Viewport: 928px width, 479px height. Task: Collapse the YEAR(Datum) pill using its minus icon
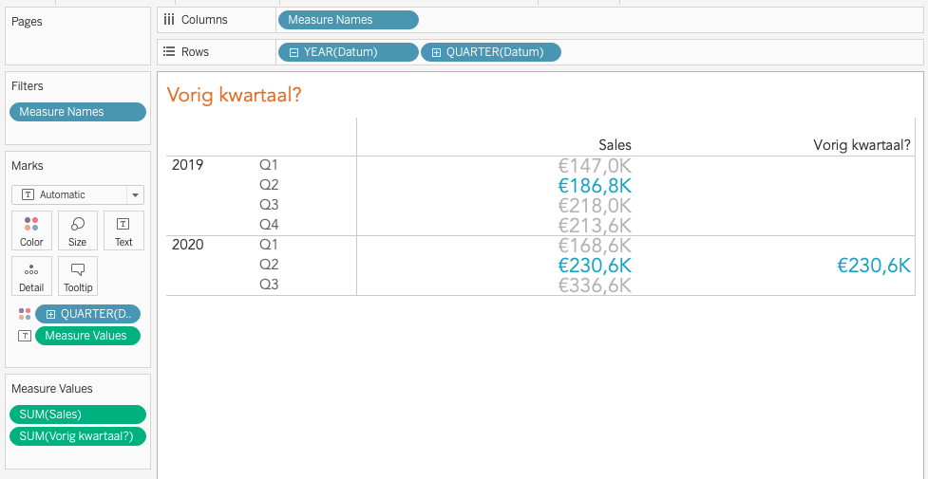pyautogui.click(x=294, y=52)
